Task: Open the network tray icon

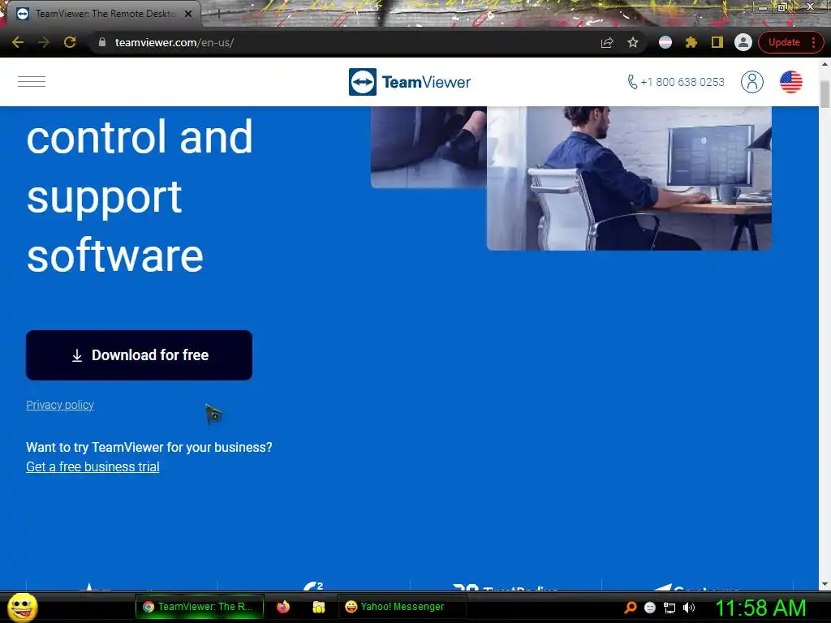Action: click(670, 608)
